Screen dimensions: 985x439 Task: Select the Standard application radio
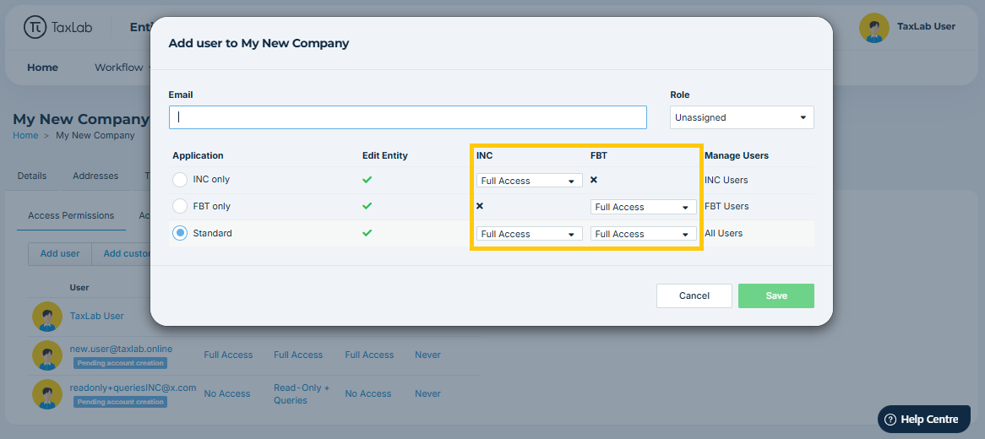click(180, 233)
